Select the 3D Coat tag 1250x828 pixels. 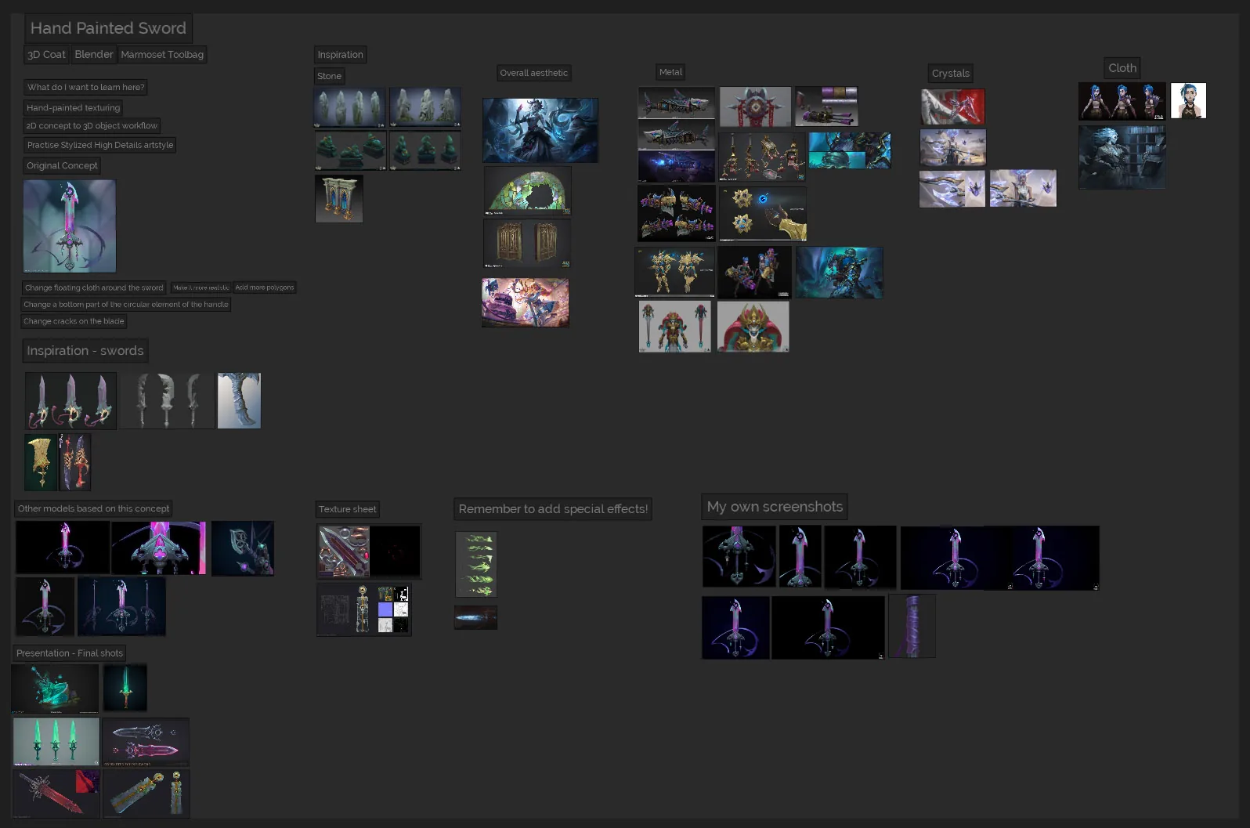pos(46,55)
